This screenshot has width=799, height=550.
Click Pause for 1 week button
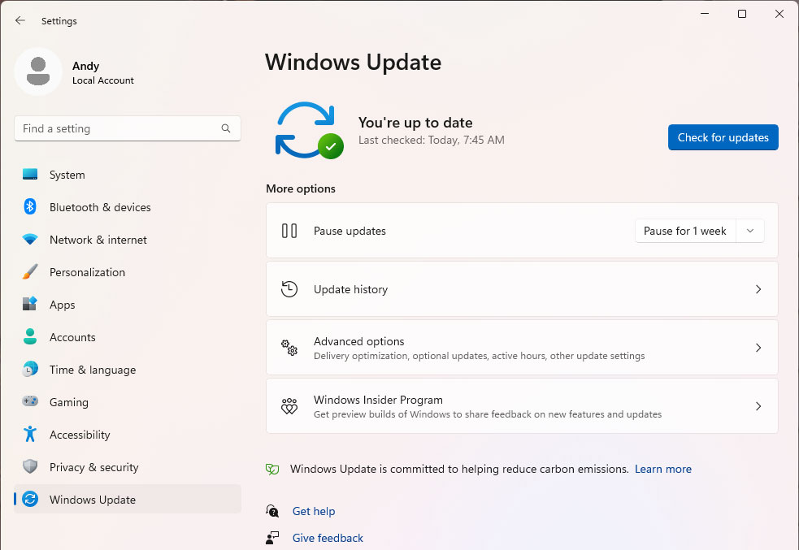[x=685, y=231]
